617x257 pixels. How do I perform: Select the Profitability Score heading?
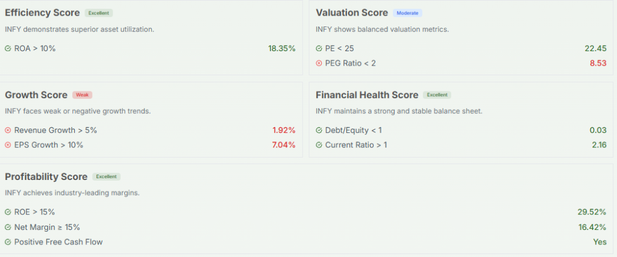46,177
